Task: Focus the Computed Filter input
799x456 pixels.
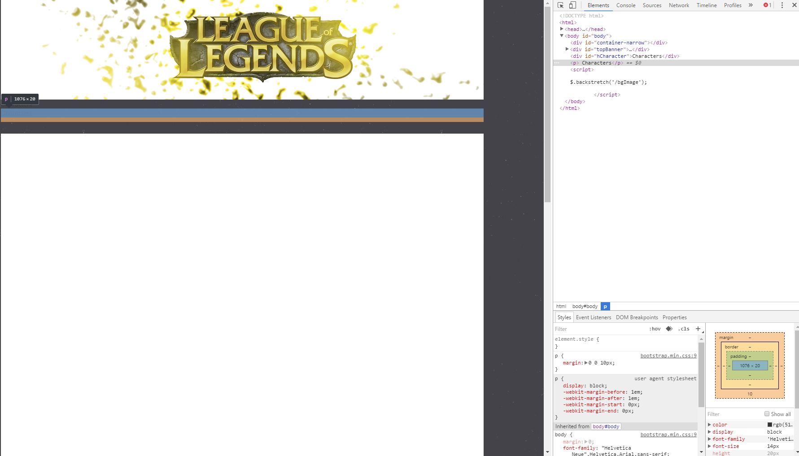Action: click(x=734, y=414)
